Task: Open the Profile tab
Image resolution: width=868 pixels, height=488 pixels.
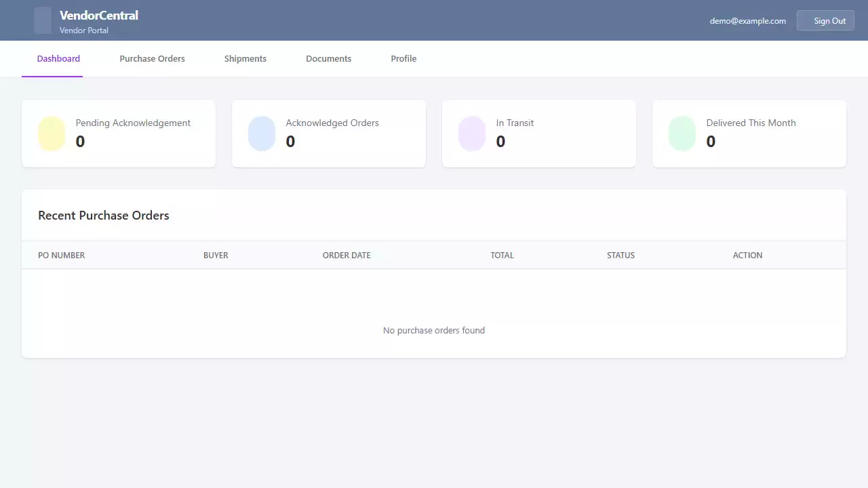Action: (403, 58)
